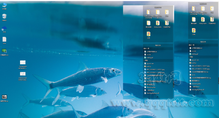Open the This PC desktop icon
The height and width of the screenshot is (118, 219).
coord(4,6)
